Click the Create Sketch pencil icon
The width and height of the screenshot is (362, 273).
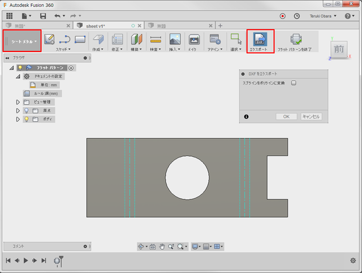coord(49,39)
